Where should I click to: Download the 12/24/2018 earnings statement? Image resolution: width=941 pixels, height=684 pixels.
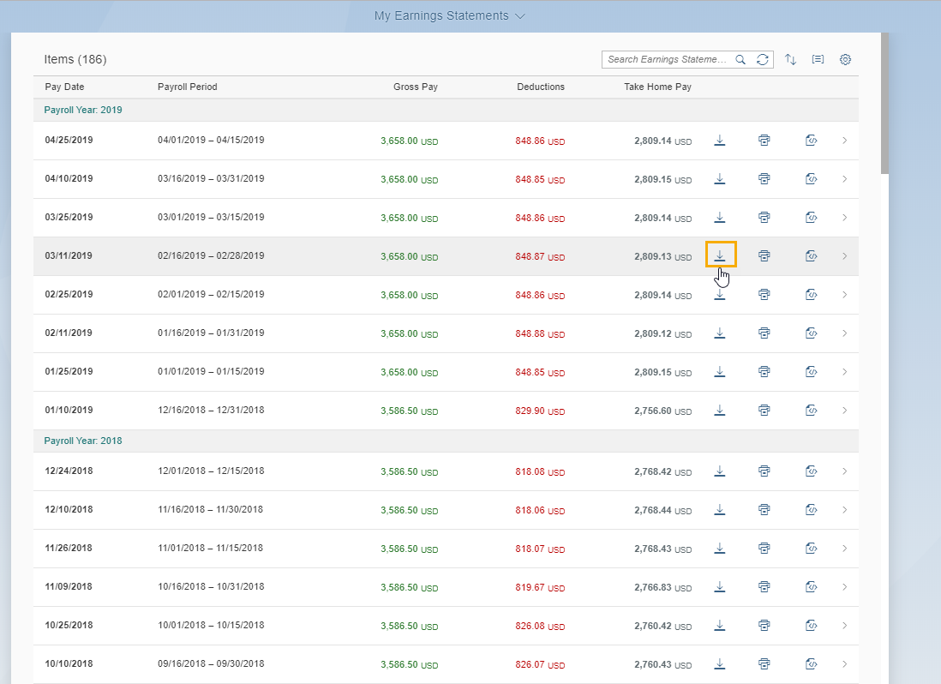[720, 471]
